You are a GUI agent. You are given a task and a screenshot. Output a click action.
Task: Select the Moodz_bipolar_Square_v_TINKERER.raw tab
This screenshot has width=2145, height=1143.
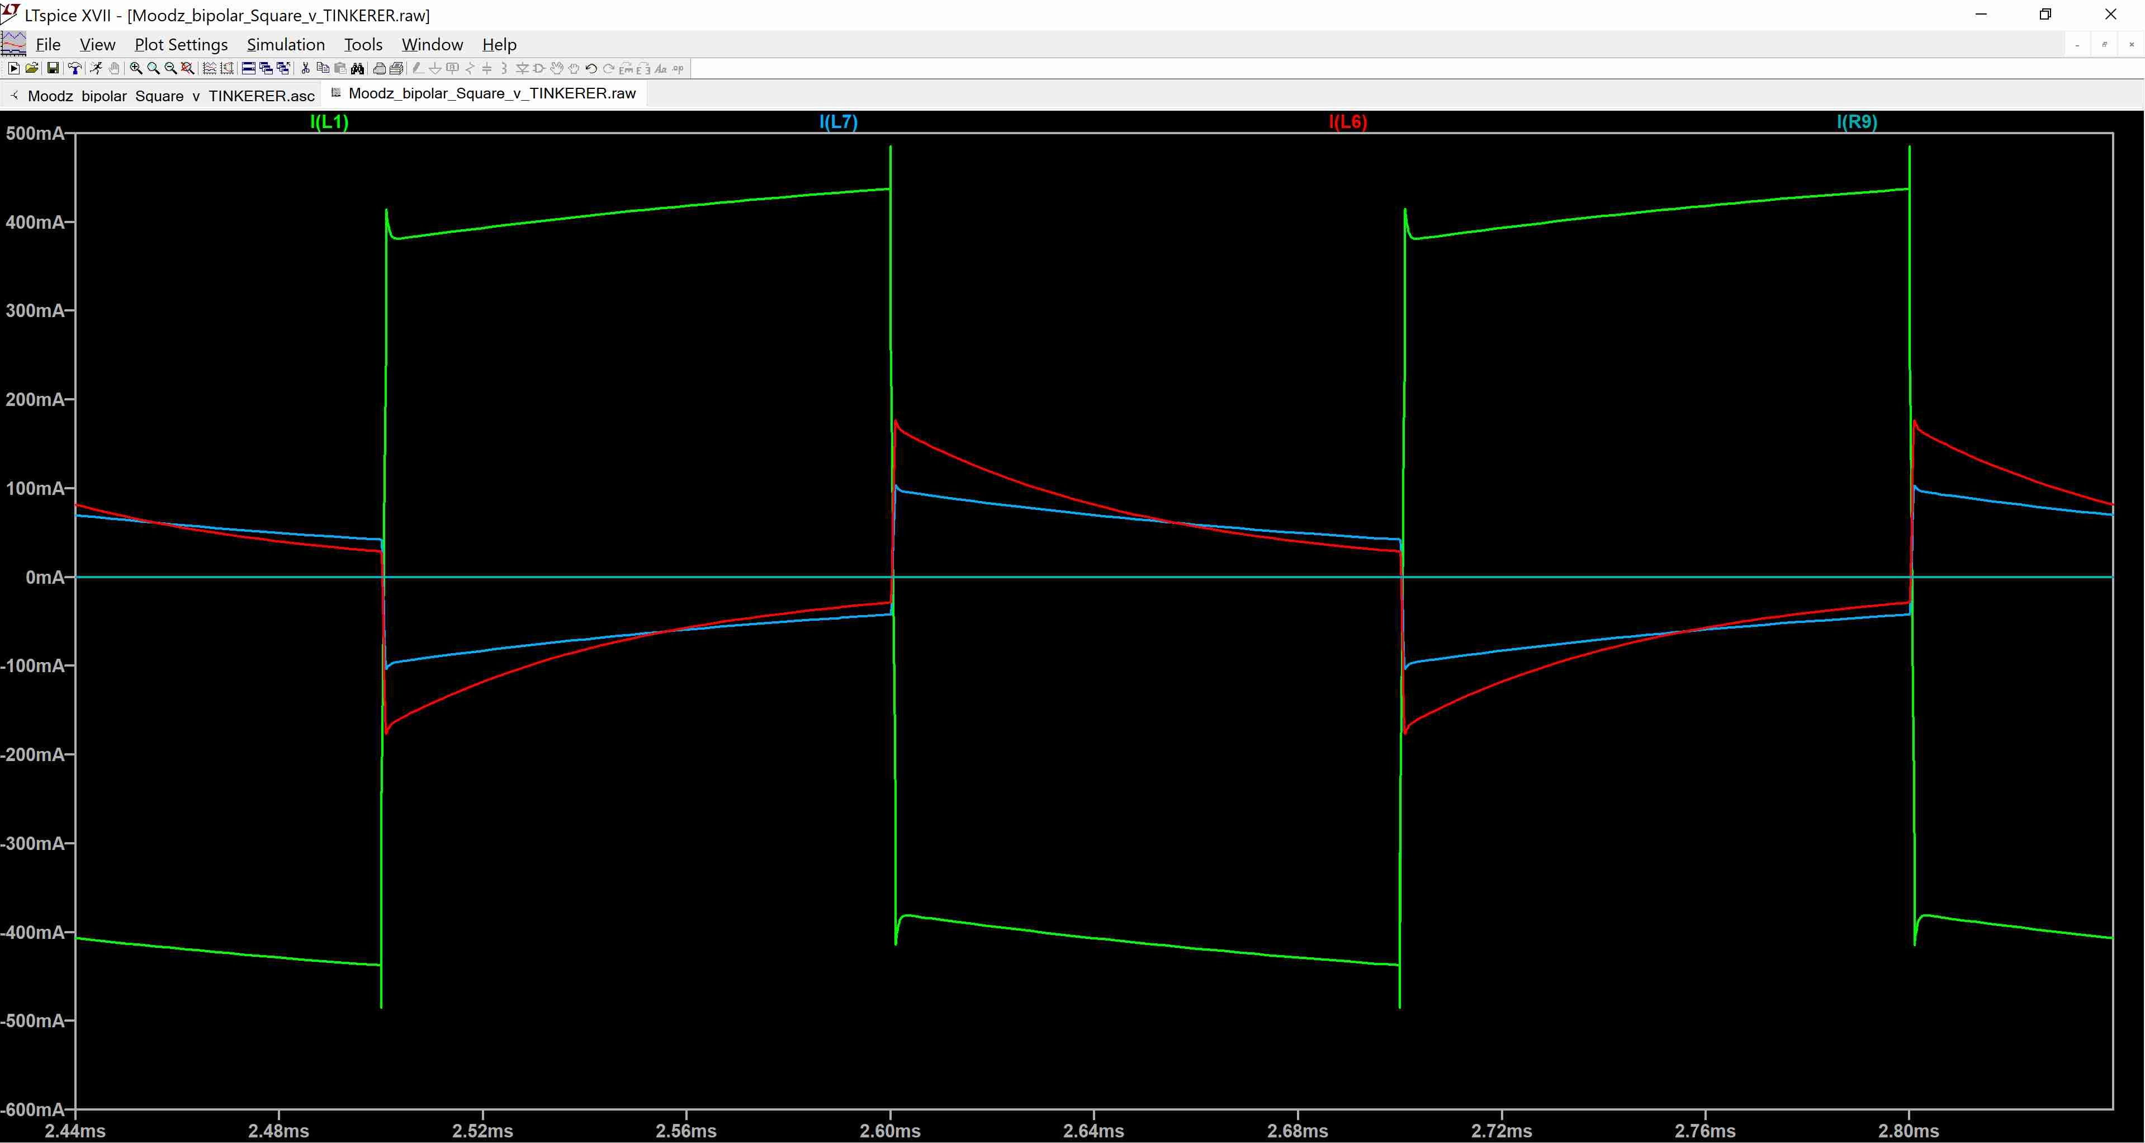click(x=491, y=93)
